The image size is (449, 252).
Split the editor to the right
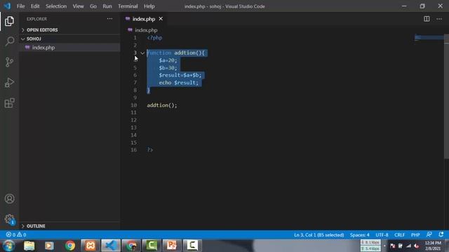(427, 19)
